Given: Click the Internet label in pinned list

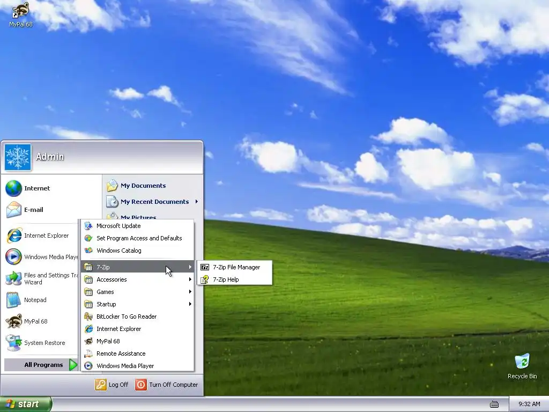Looking at the screenshot, I should click(x=37, y=188).
